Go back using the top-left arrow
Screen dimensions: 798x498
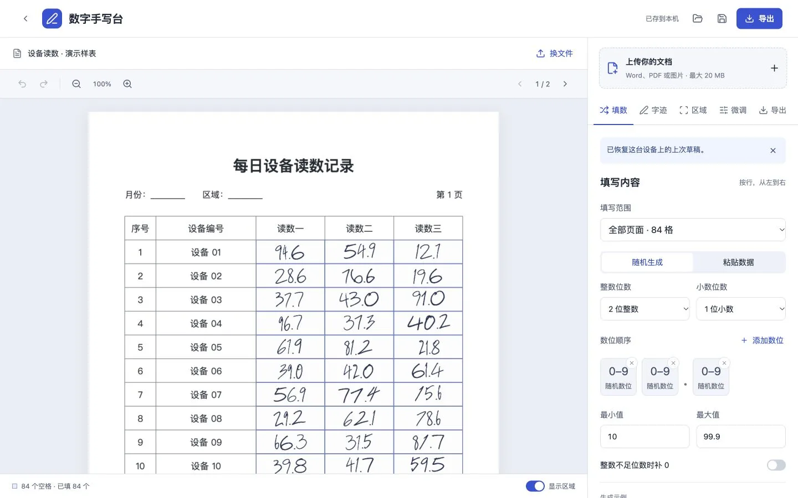25,19
